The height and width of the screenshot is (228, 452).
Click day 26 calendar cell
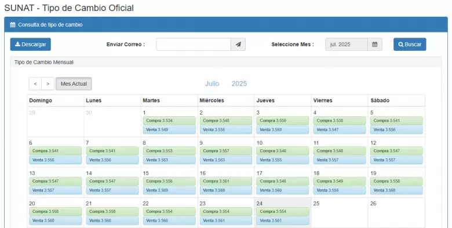(x=396, y=213)
